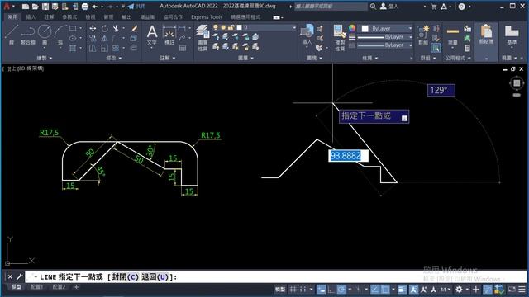Choose the Close (封閉 C) command option
This screenshot has height=297, width=529.
[125, 277]
